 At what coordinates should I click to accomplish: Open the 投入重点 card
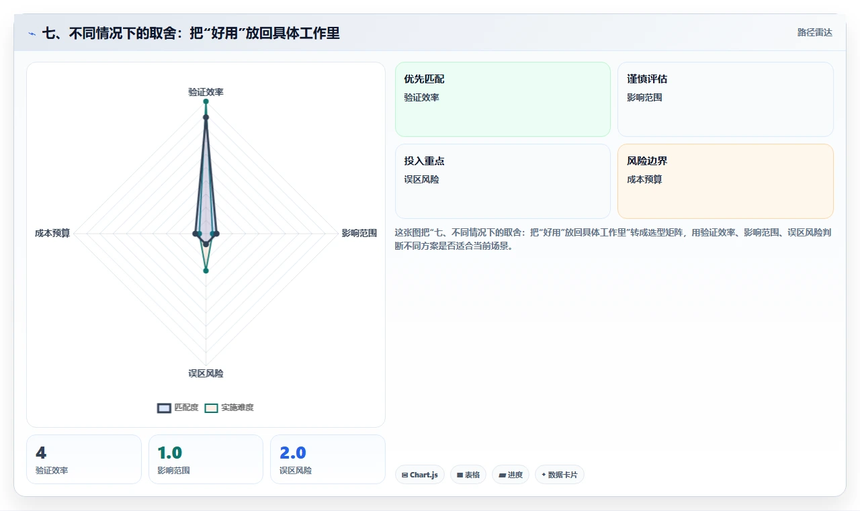point(503,181)
